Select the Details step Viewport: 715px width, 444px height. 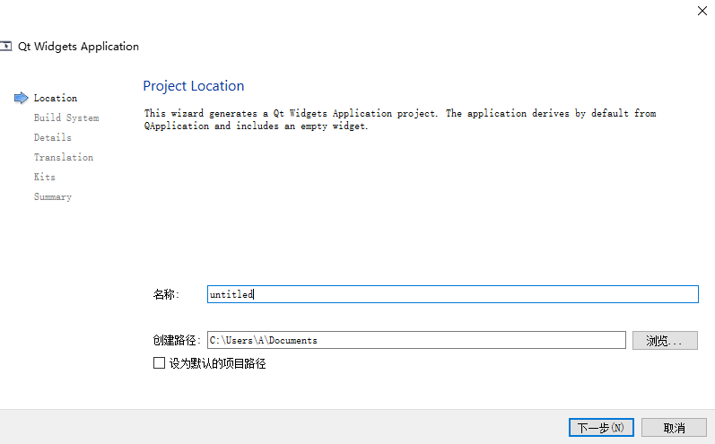[52, 137]
